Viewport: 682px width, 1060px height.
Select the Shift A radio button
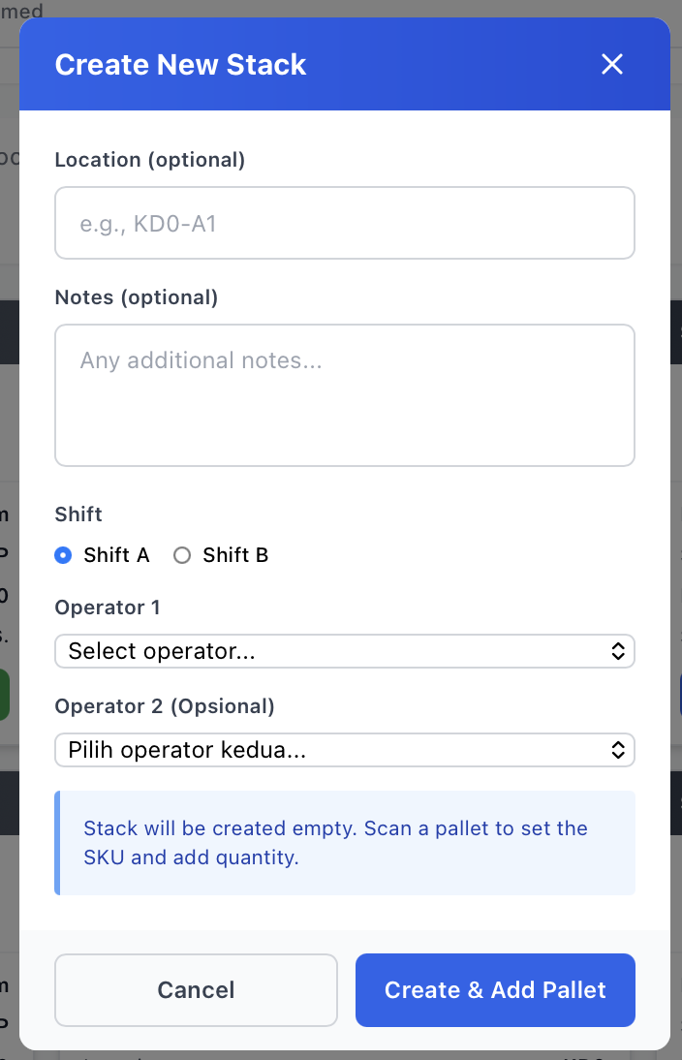click(64, 555)
